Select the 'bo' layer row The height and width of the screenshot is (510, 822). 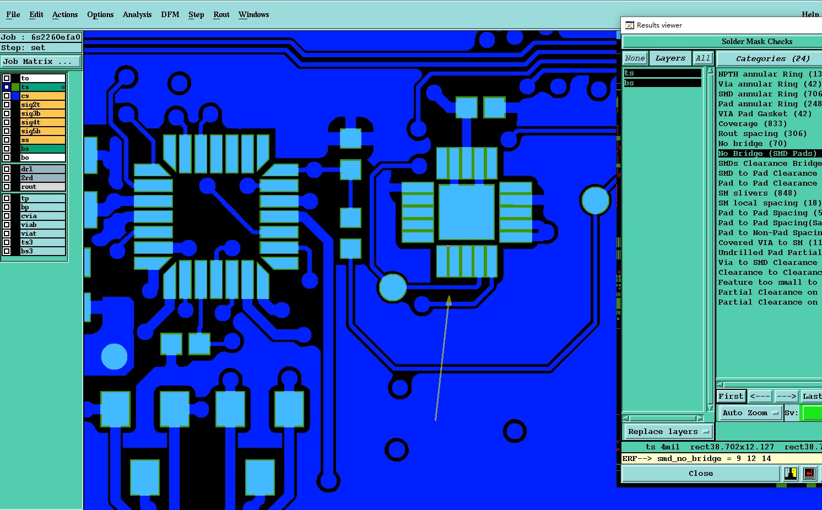[x=43, y=158]
